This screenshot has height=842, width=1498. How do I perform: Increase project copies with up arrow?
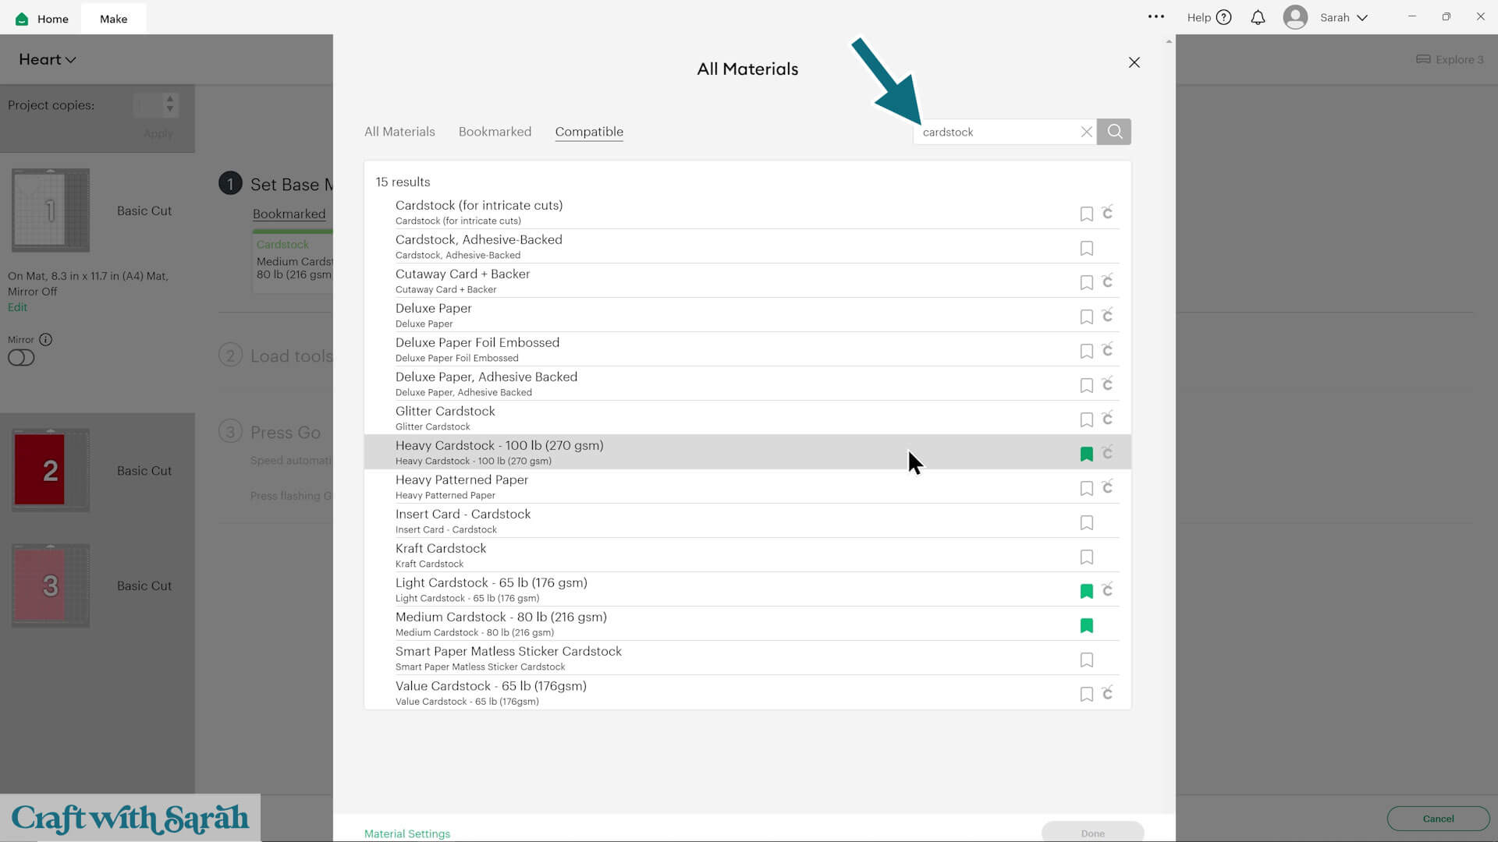(x=170, y=99)
